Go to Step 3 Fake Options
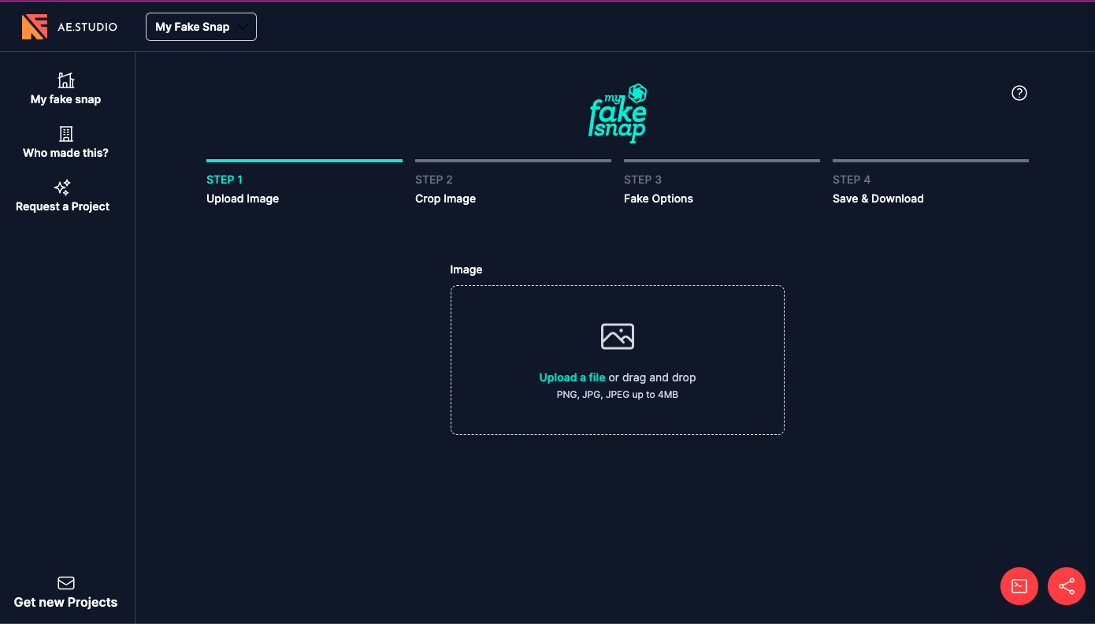This screenshot has height=624, width=1095. 659,189
